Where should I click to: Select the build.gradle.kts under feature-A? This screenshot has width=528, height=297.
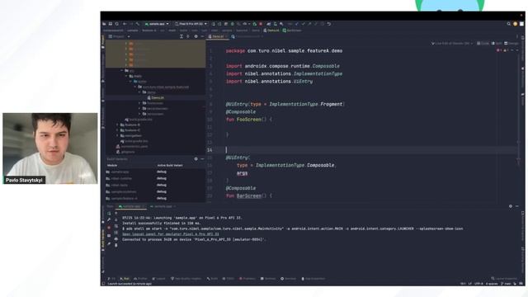pos(139,119)
